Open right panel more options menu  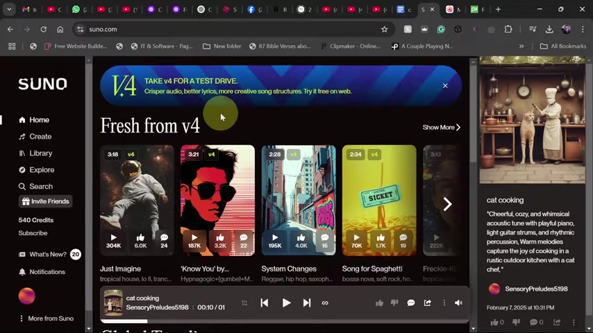pos(574,322)
